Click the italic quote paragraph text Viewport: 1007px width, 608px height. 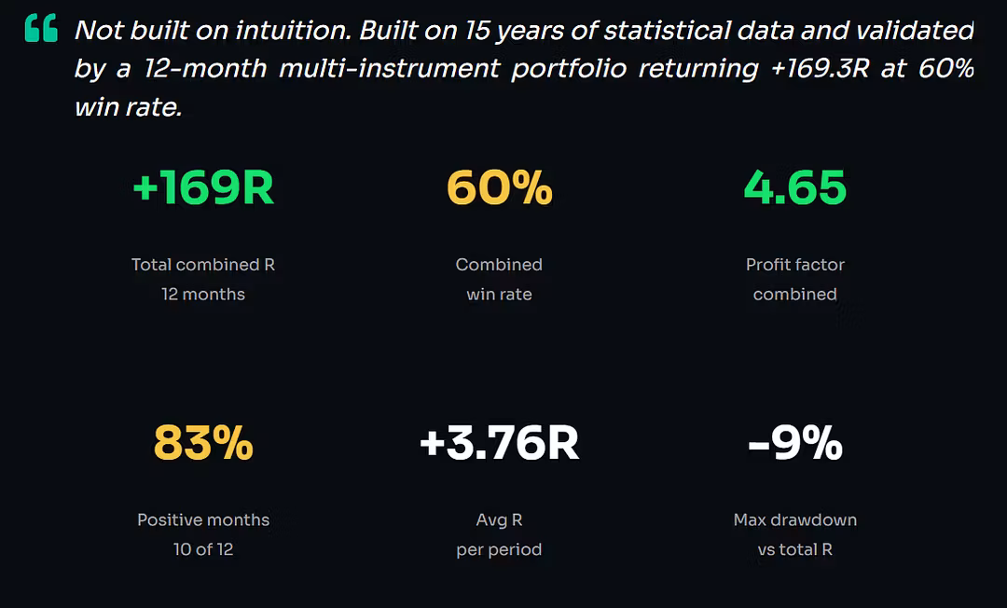tap(524, 69)
